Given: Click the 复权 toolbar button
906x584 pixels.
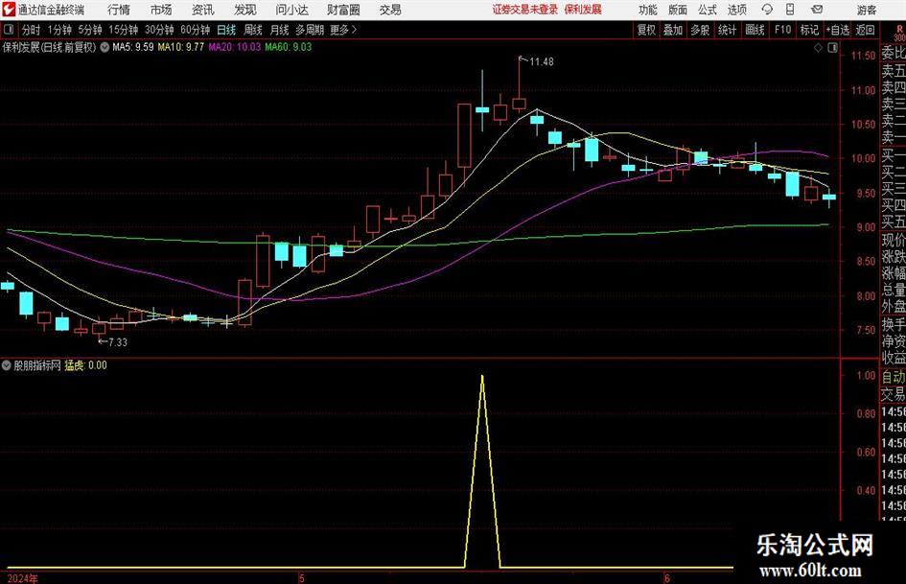Looking at the screenshot, I should 646,30.
